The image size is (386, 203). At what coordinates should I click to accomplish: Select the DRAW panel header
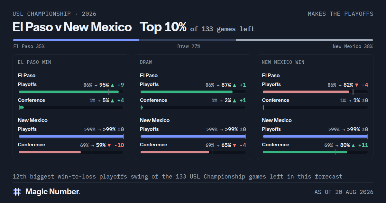pyautogui.click(x=146, y=62)
